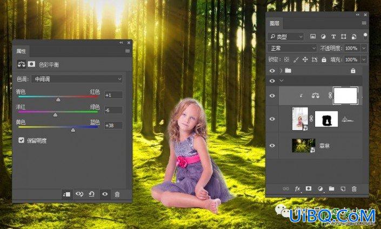The width and height of the screenshot is (381, 229).
Task: Click the lock icon on the top group layer
Action: 353,71
